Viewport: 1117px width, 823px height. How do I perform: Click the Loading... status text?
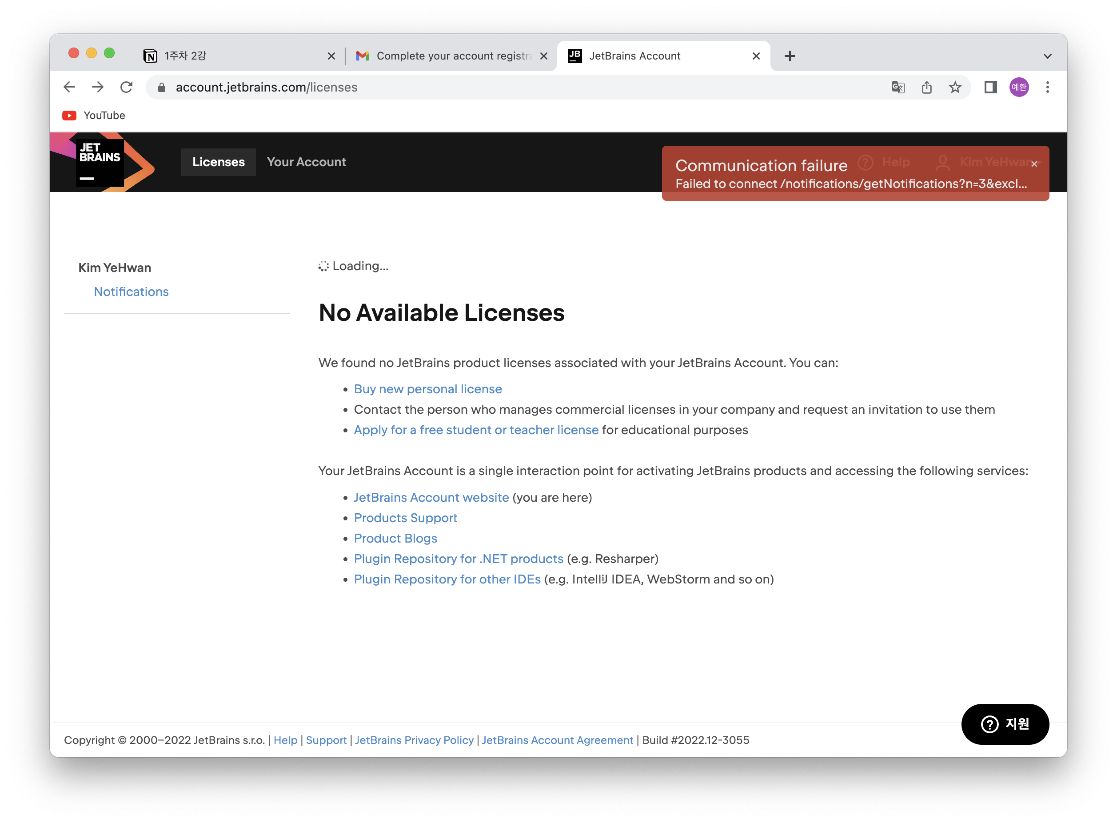coord(360,266)
